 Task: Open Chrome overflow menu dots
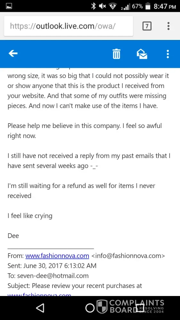(168, 26)
